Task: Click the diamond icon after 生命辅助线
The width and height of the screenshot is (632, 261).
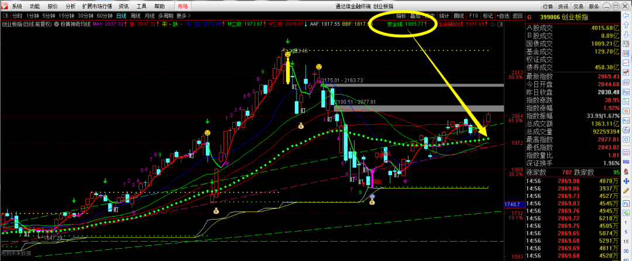Action: click(493, 24)
